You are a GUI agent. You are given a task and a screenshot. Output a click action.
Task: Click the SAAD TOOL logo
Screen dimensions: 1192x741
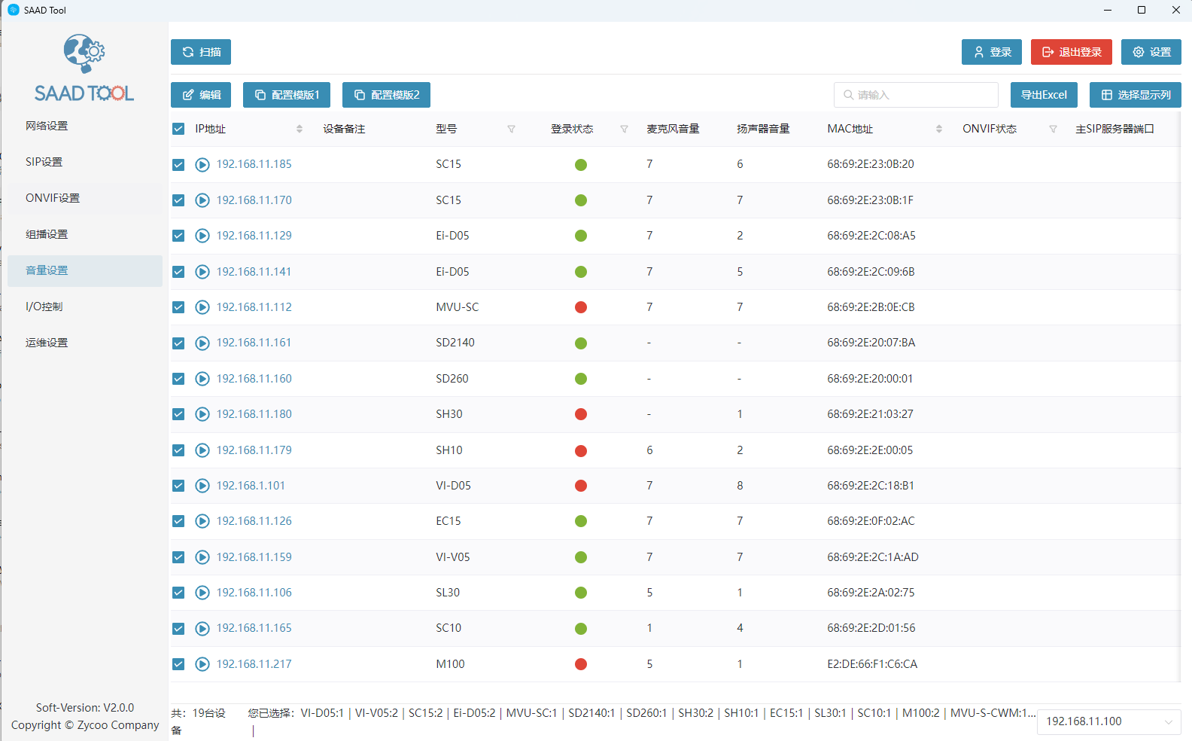click(84, 68)
